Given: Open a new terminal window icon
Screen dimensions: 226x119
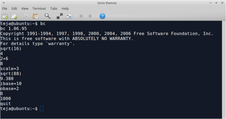Looking at the screenshot, I should click(14, 16).
